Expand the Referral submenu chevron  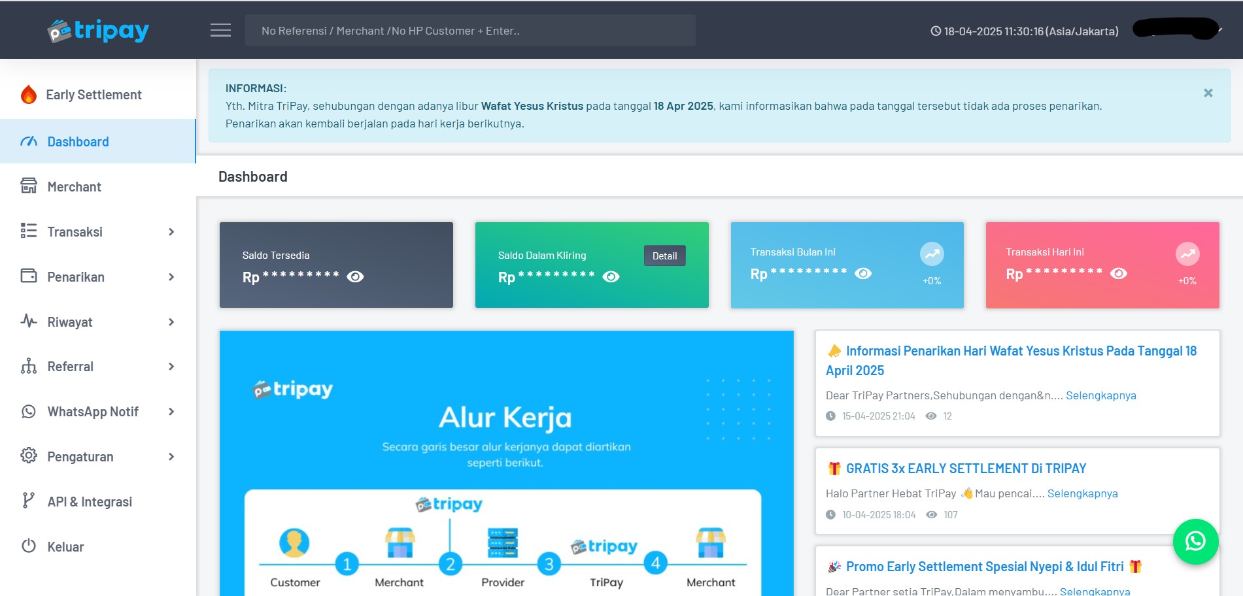pos(171,367)
